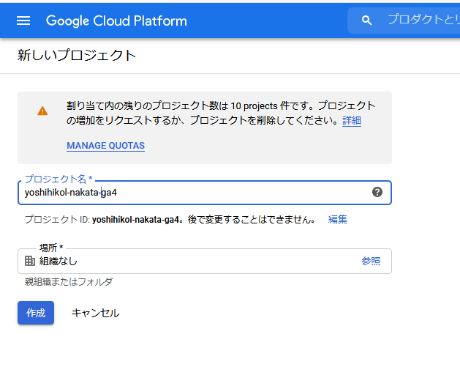
Task: Open the hamburger navigation menu
Action: 23,21
